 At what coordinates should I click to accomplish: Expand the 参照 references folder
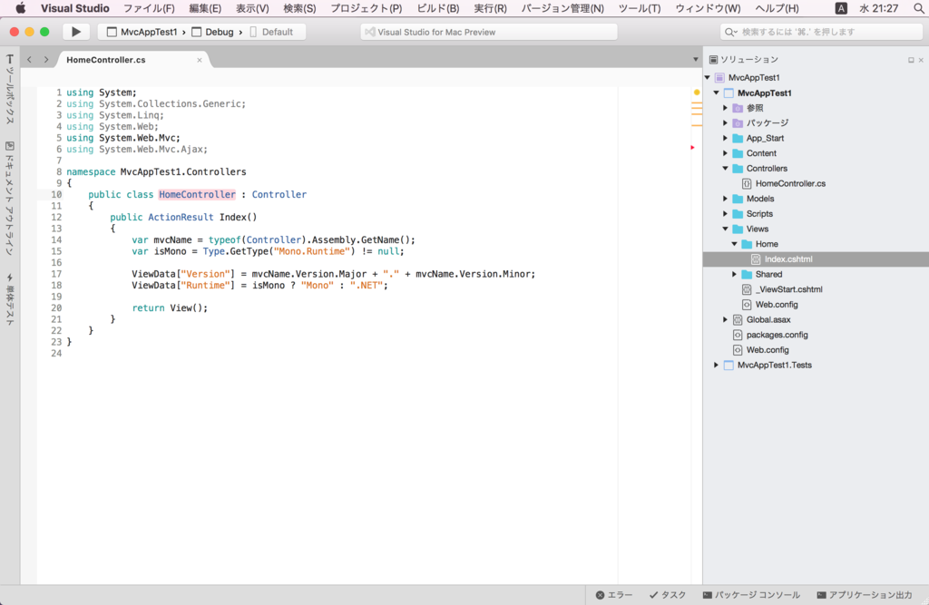click(x=725, y=108)
